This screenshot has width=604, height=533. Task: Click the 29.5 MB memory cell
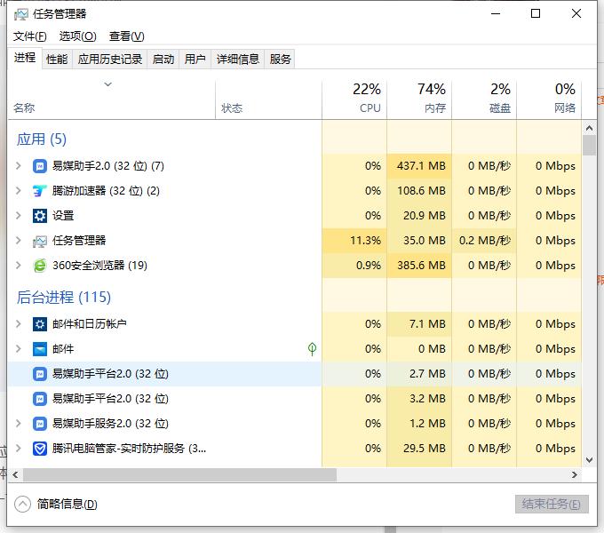click(419, 449)
